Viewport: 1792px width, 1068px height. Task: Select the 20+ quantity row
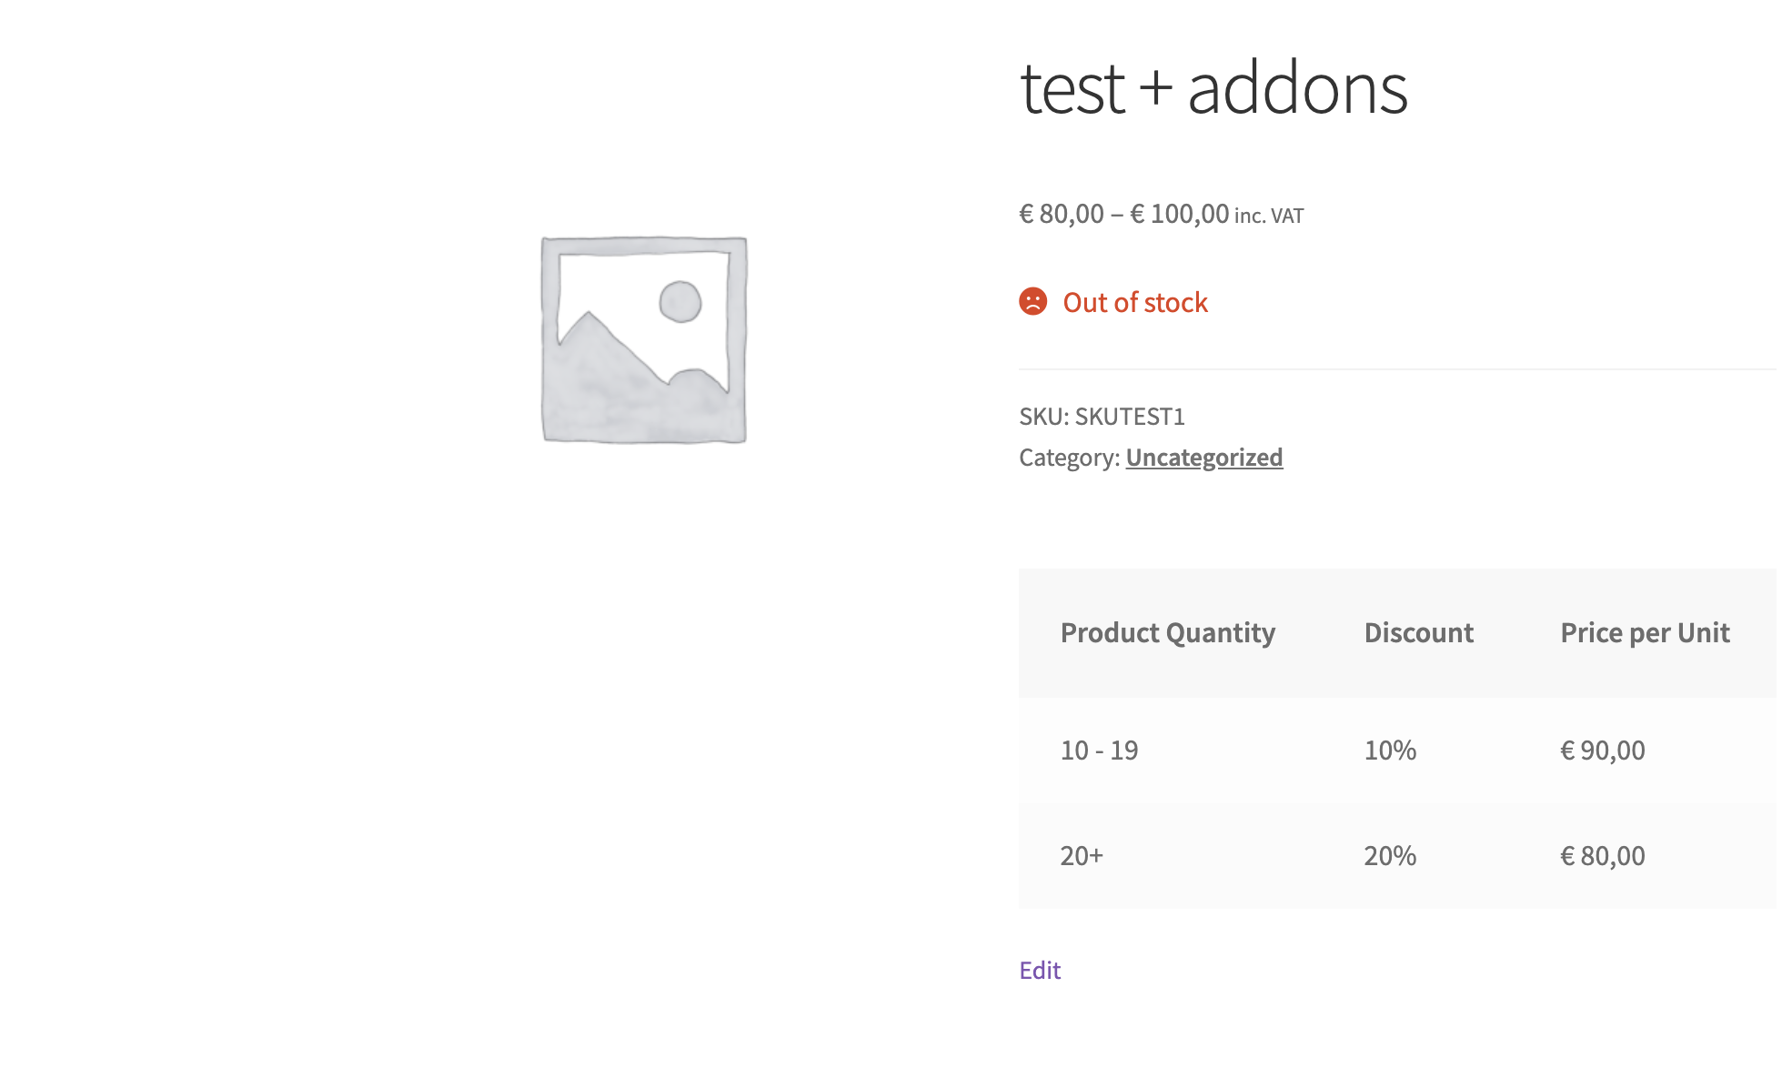(x=1397, y=856)
